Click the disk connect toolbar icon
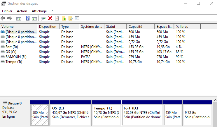Image resolution: width=217 pixels, height=127 pixels. (x=43, y=18)
